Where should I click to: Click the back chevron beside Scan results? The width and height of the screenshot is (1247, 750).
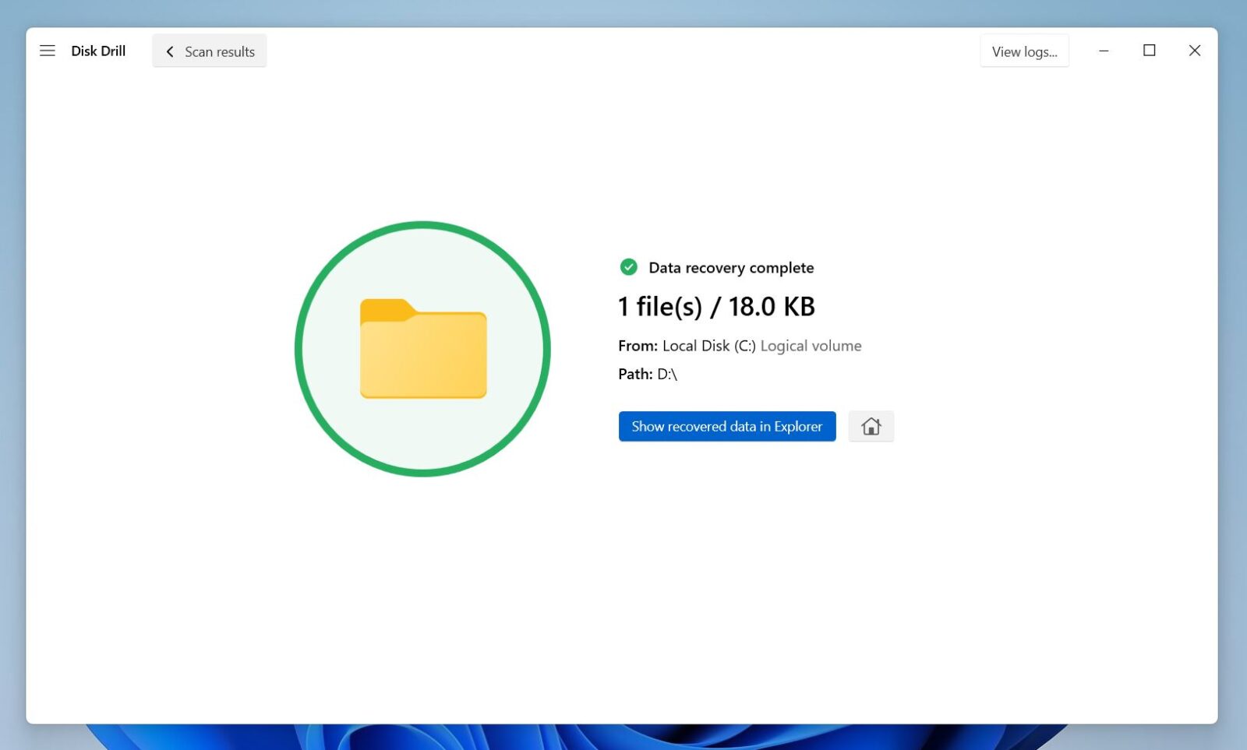[x=170, y=51]
